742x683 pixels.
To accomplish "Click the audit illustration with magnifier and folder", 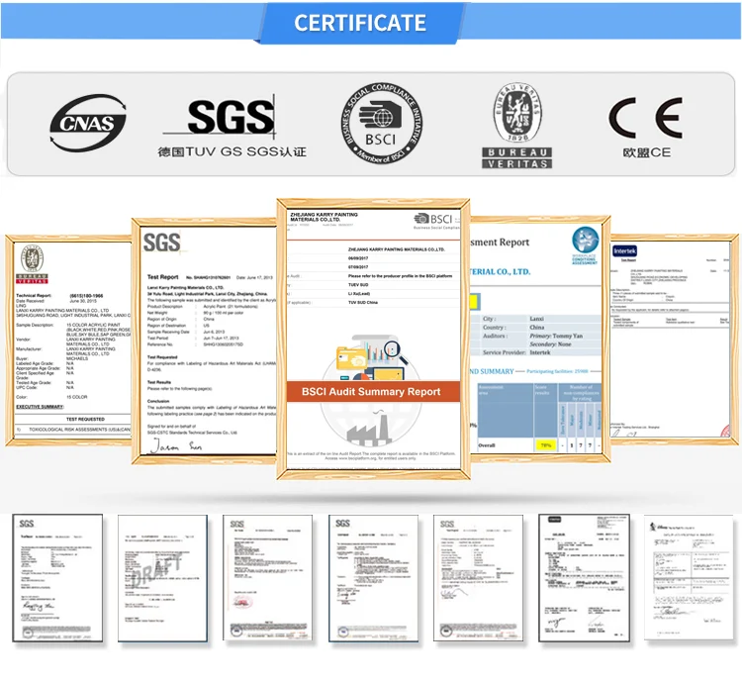I will tap(372, 357).
